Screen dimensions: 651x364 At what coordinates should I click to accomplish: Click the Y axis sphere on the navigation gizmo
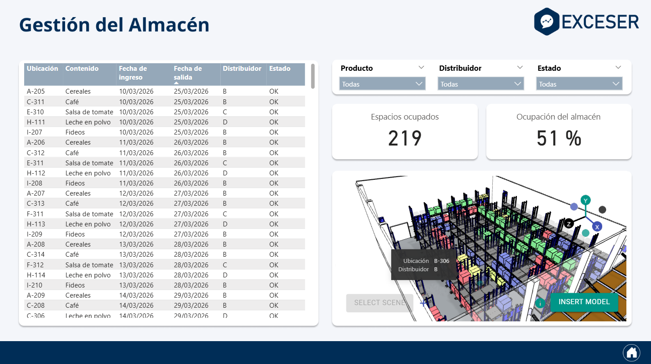click(586, 200)
